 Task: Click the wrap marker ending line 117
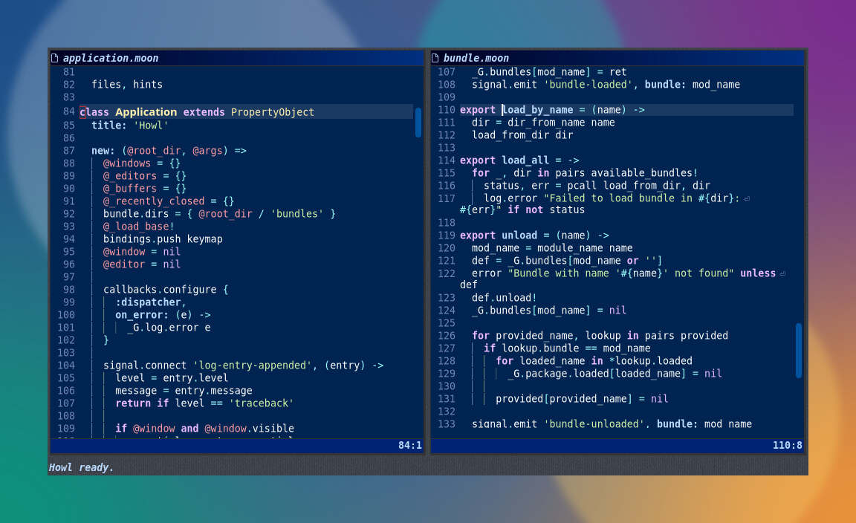[x=747, y=198]
